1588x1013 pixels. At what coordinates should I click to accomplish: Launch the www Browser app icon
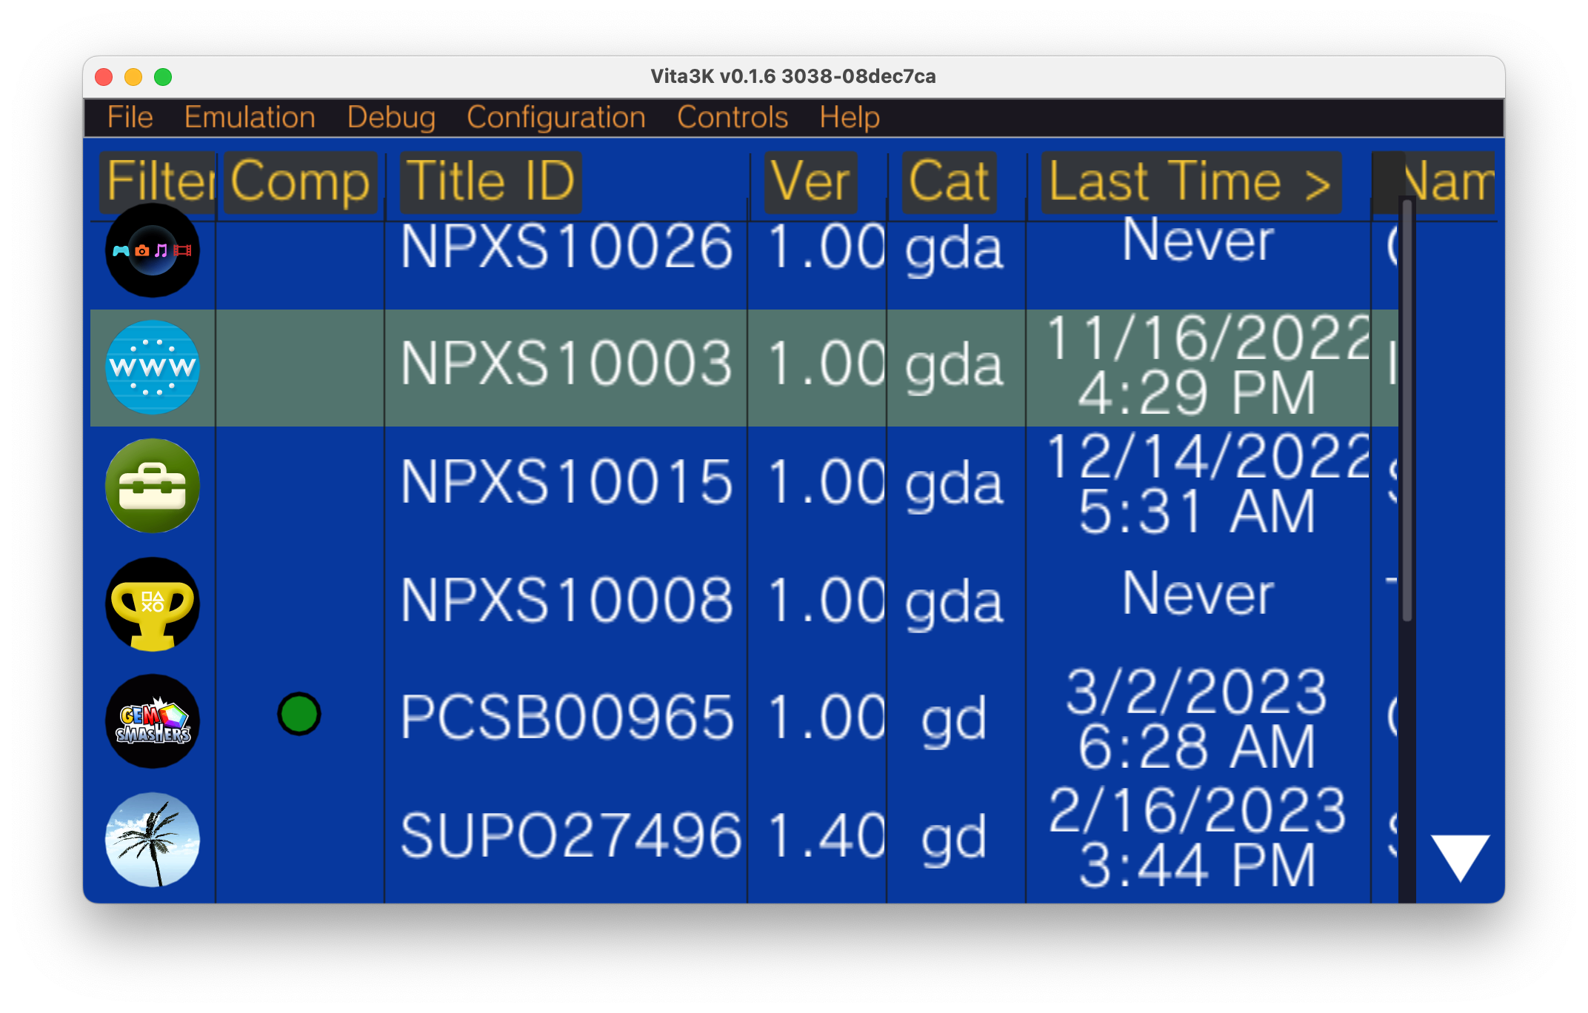[x=153, y=367]
